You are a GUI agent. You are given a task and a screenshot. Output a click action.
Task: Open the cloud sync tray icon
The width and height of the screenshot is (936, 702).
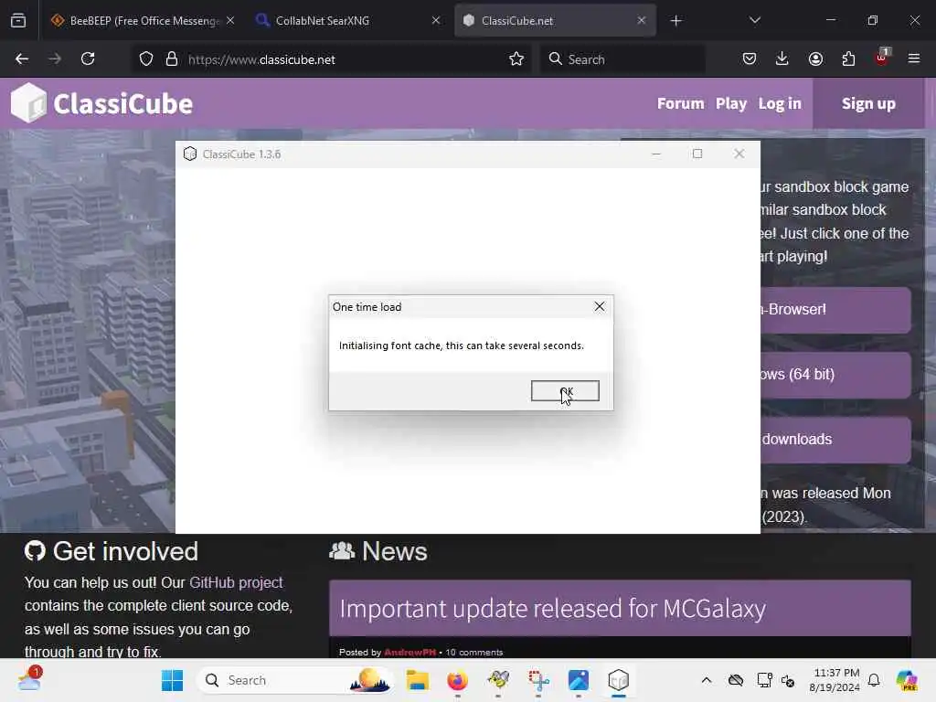[736, 680]
